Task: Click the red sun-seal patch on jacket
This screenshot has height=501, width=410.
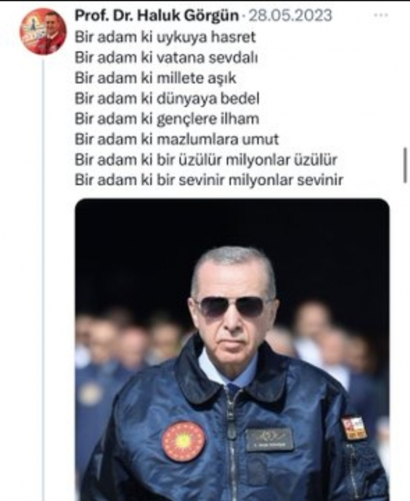Action: point(184,441)
